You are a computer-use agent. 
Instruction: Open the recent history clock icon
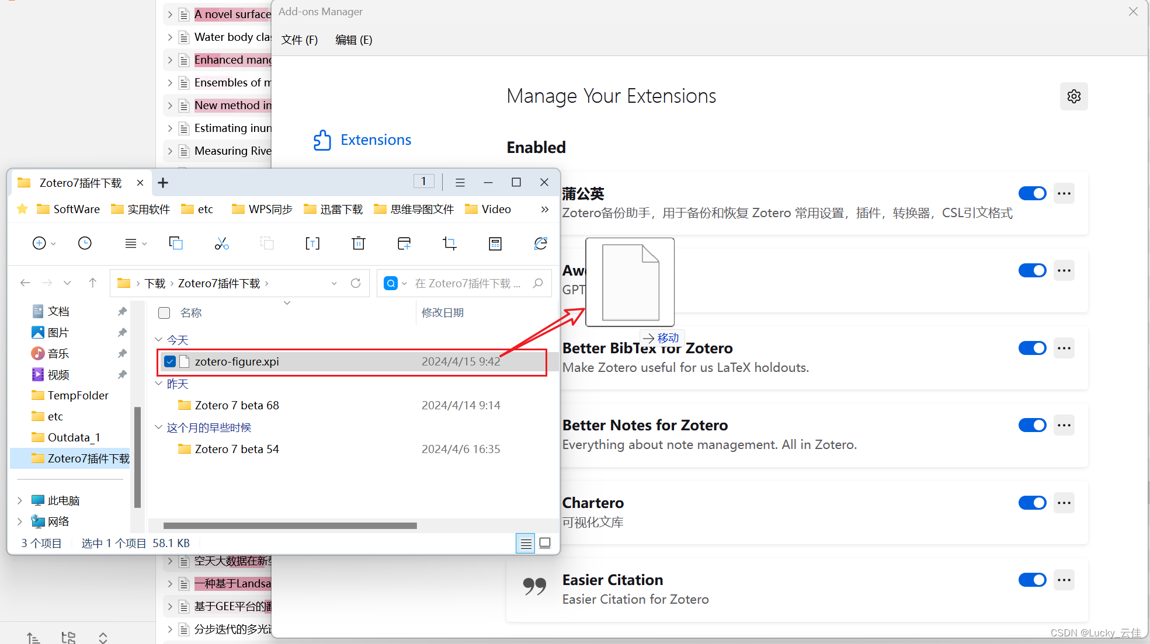tap(85, 243)
